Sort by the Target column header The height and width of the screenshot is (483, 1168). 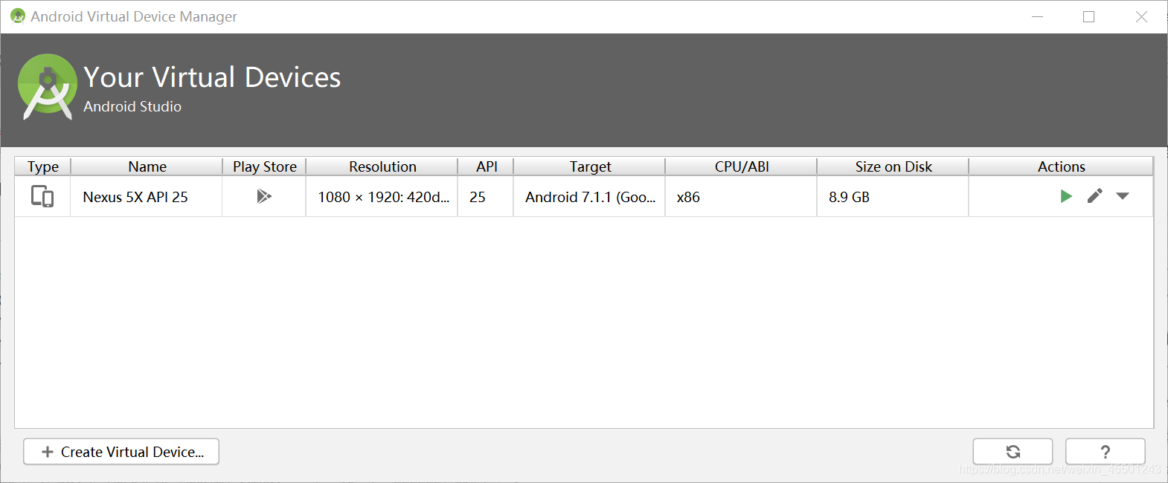coord(590,166)
